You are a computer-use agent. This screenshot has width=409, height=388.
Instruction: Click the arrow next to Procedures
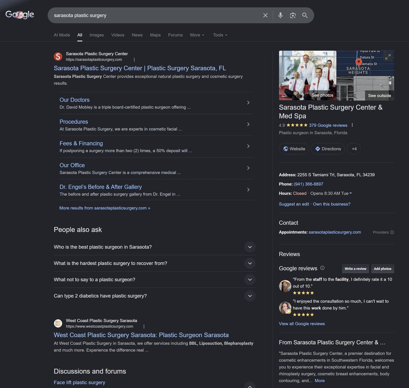pyautogui.click(x=248, y=124)
